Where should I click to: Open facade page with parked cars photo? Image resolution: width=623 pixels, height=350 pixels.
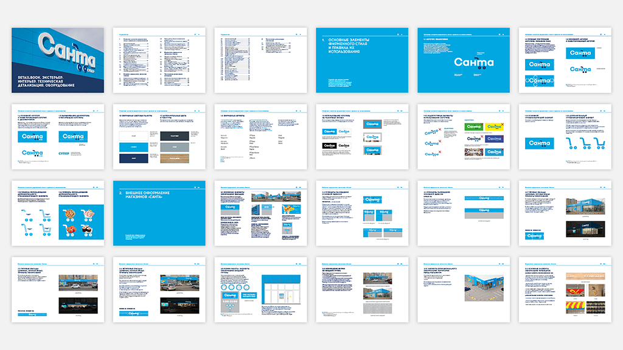[159, 290]
